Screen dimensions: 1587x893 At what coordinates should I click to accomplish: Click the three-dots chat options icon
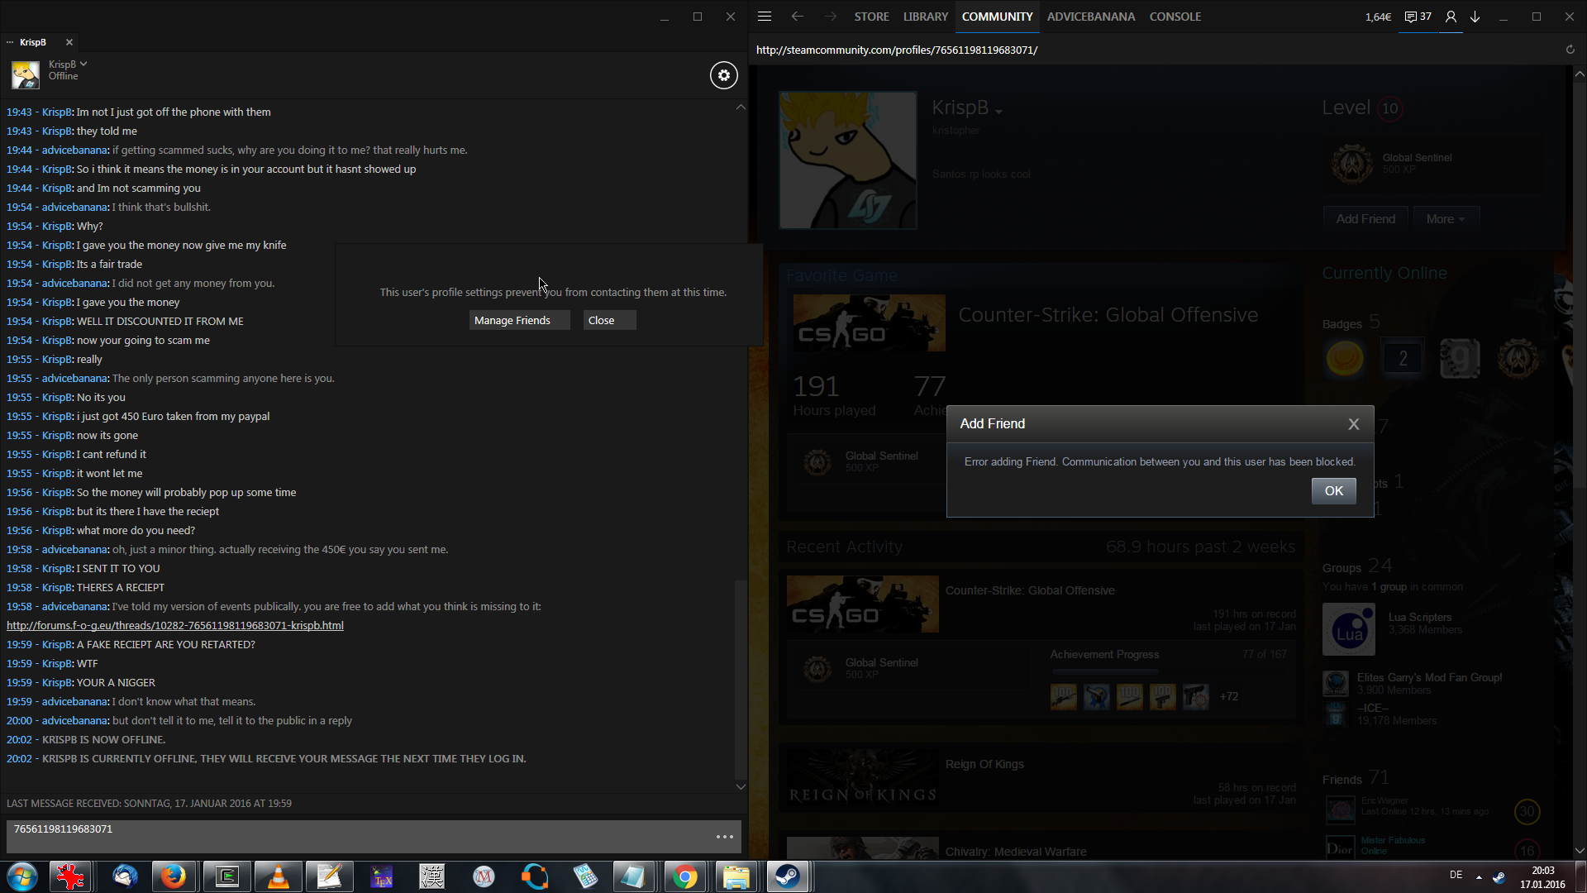tap(724, 837)
